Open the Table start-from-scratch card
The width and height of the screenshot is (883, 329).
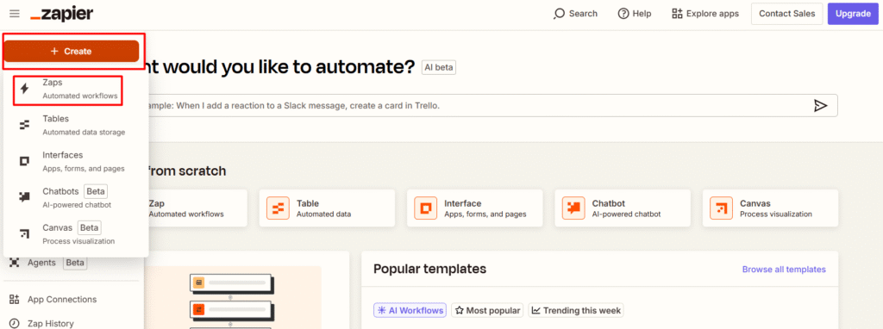(x=327, y=208)
